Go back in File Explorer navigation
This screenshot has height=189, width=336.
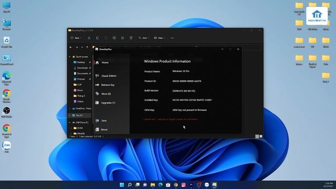coord(71,47)
